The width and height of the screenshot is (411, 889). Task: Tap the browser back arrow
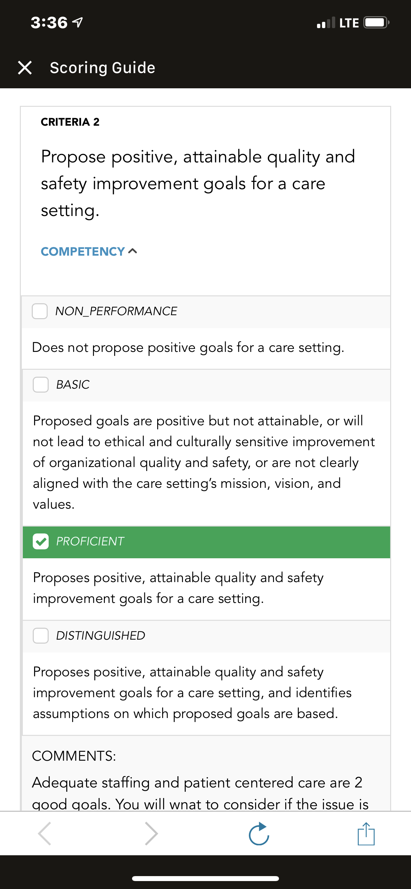point(45,833)
